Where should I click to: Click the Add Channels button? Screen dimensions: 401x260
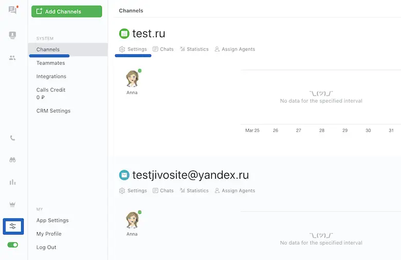coord(66,11)
